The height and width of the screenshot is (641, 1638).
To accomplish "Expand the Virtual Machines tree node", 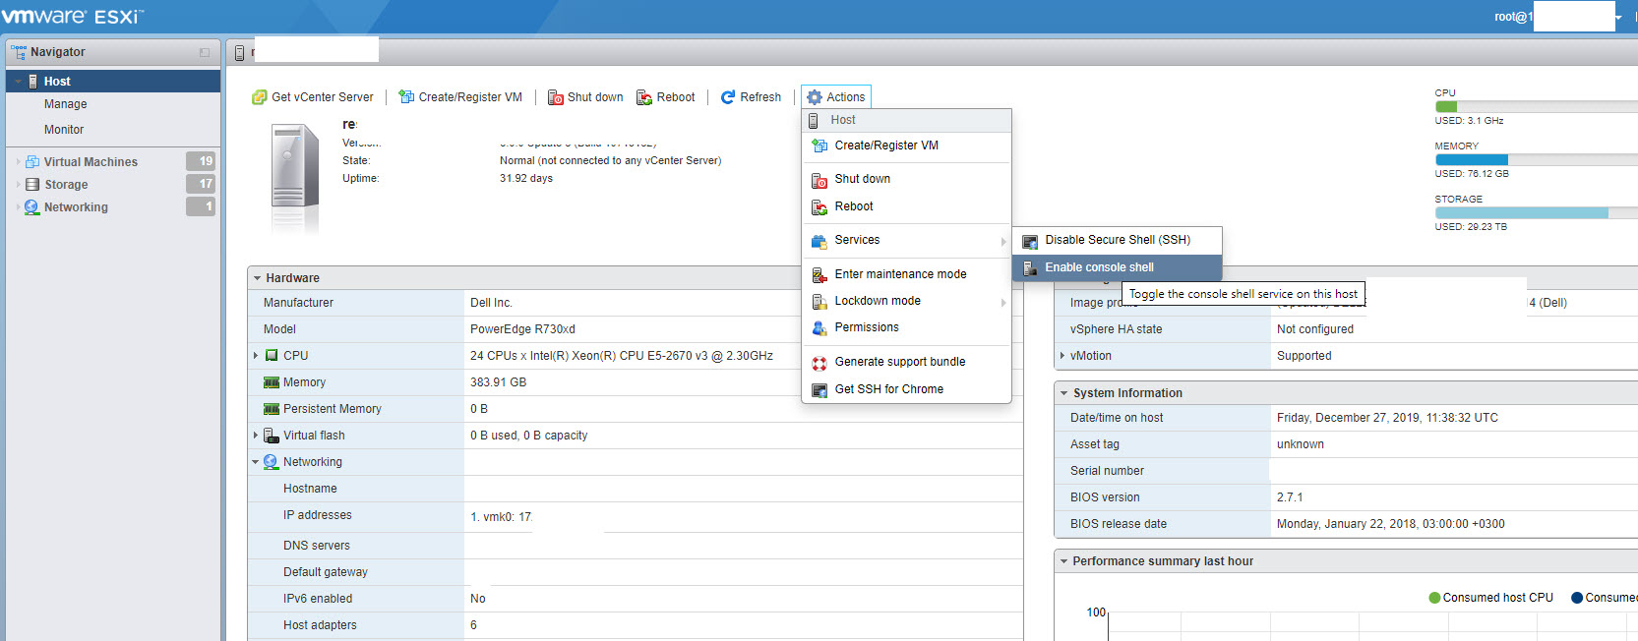I will (18, 162).
